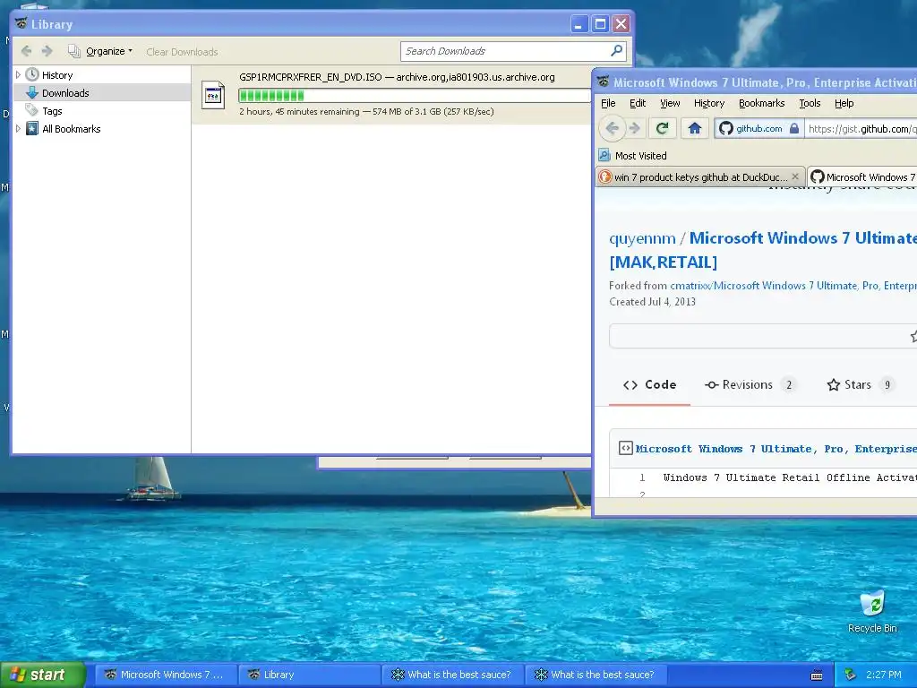This screenshot has height=688, width=917.
Task: Open the quyennm user profile link
Action: [x=642, y=238]
